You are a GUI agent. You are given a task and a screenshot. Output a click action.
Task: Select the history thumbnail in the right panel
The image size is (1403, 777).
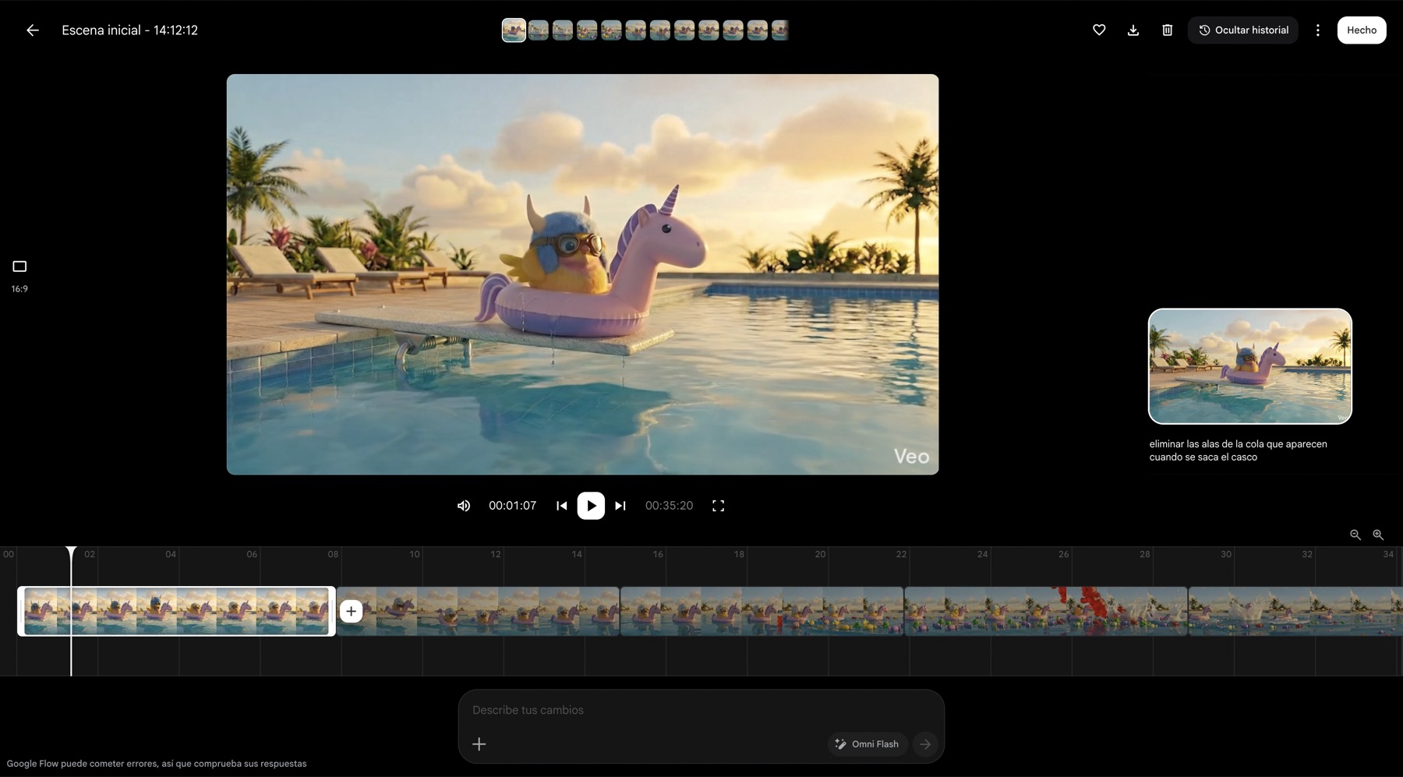[1249, 366]
